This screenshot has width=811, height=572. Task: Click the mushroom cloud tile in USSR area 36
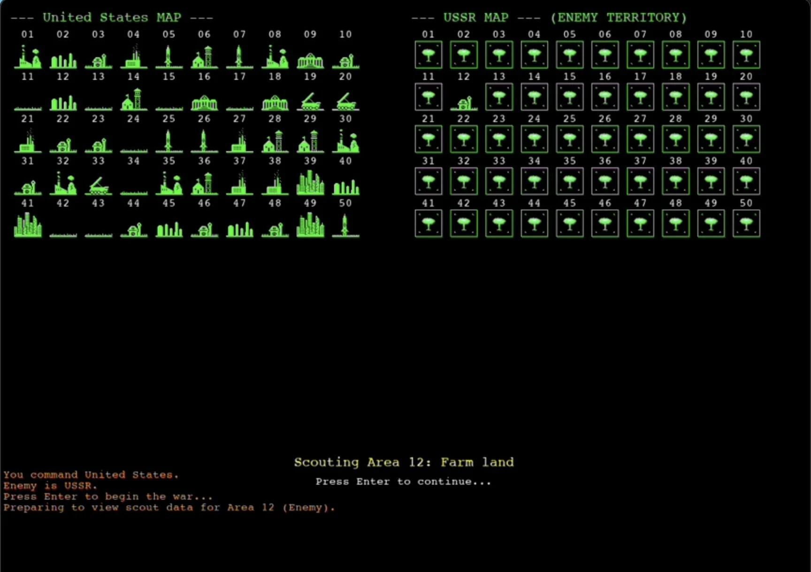[605, 181]
